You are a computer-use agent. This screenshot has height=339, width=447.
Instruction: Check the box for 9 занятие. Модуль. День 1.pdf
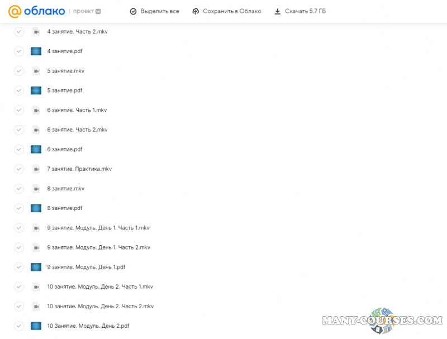(x=19, y=267)
